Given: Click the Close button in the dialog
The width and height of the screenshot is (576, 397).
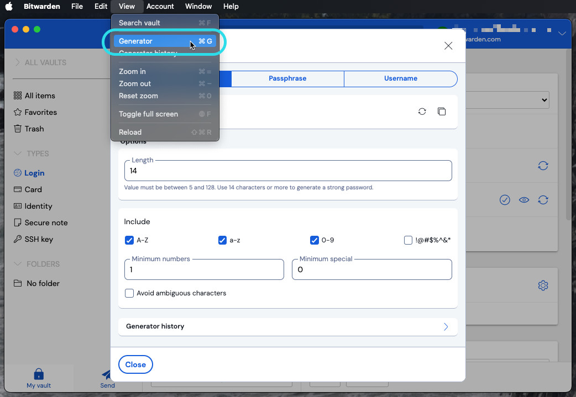Looking at the screenshot, I should click(135, 364).
